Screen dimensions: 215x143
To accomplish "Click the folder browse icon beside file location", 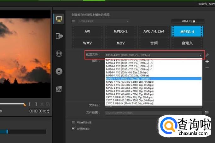I will [x=206, y=113].
